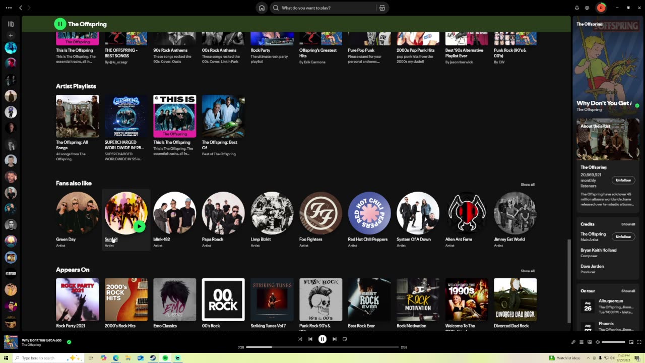Skip to the previous track
This screenshot has width=645, height=363.
click(310, 339)
